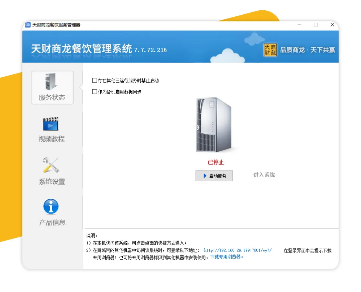
Task: Click the 已停止 status text
Action: (x=216, y=162)
